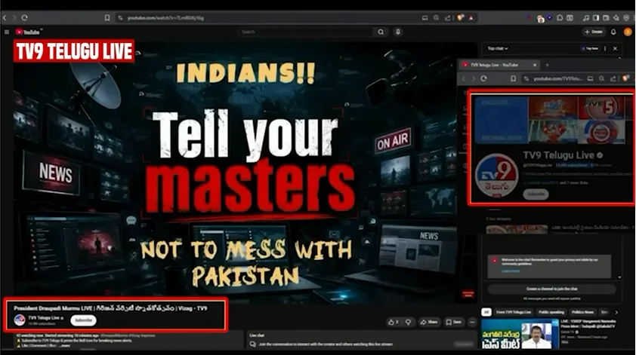The width and height of the screenshot is (636, 355).
Task: Show more filter chips with right chevron
Action: tap(616, 312)
